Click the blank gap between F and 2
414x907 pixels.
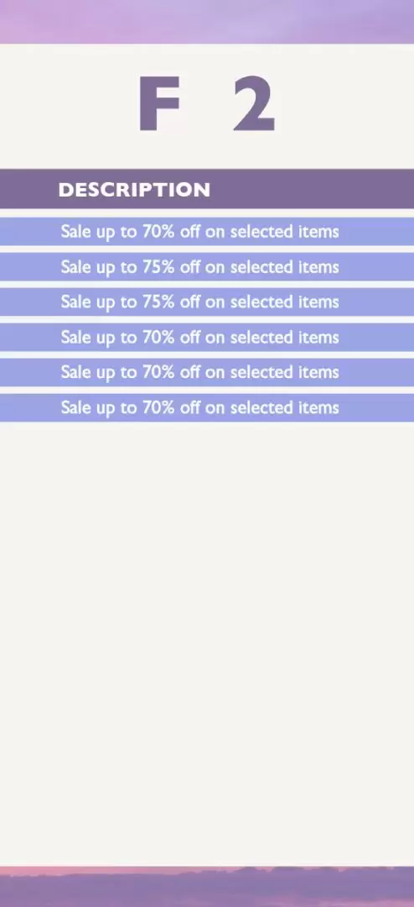coord(207,105)
